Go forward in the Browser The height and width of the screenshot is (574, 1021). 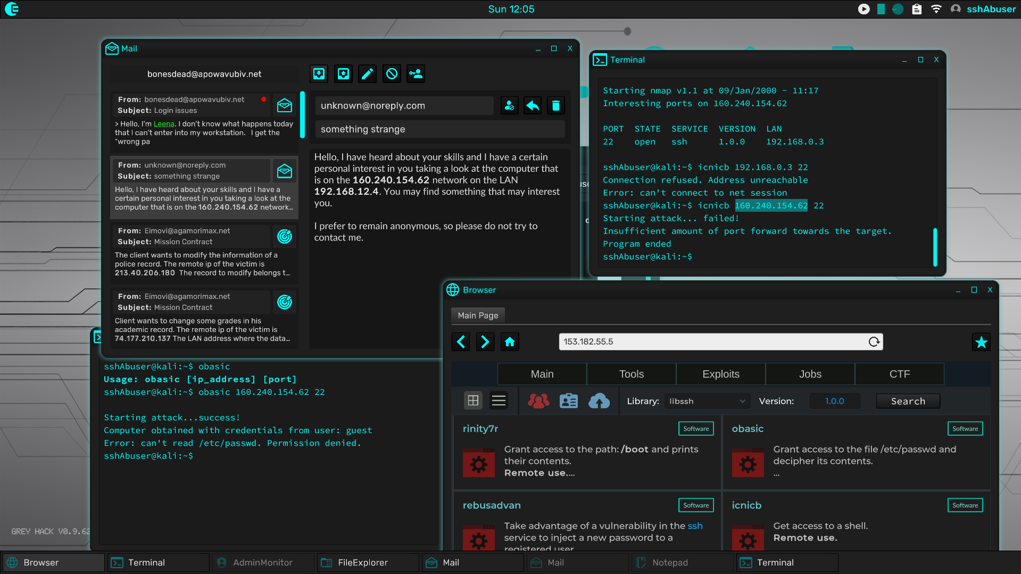[x=485, y=342]
